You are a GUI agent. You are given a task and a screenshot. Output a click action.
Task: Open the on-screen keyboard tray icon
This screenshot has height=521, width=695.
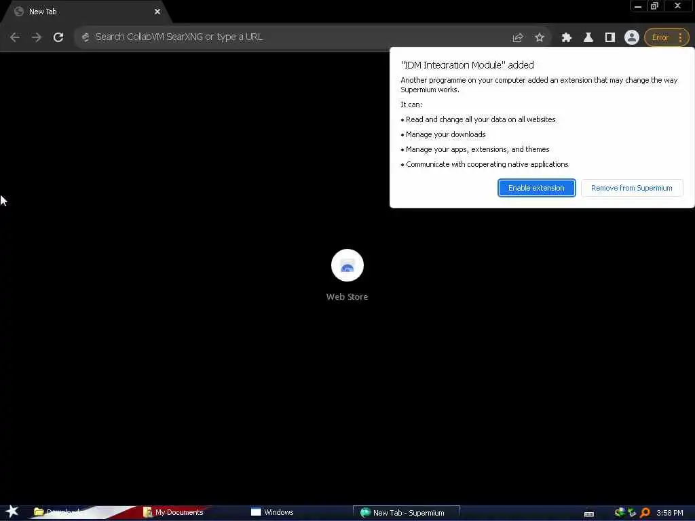click(588, 514)
